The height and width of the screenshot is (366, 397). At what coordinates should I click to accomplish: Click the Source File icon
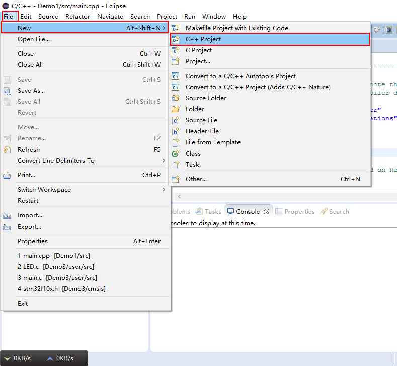pos(175,120)
